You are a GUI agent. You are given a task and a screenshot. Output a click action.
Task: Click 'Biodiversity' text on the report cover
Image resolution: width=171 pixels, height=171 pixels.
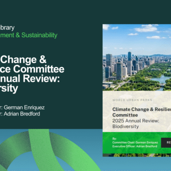point(125,126)
